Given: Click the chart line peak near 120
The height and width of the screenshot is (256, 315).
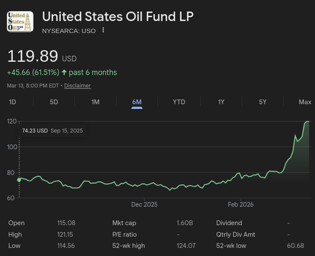Looking at the screenshot, I should [x=307, y=122].
